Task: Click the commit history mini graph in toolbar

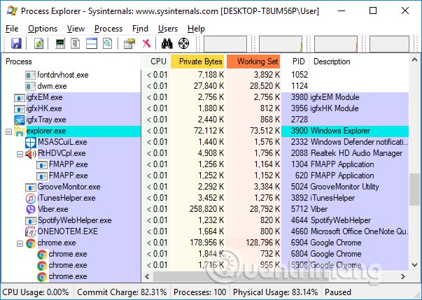Action: click(x=281, y=44)
